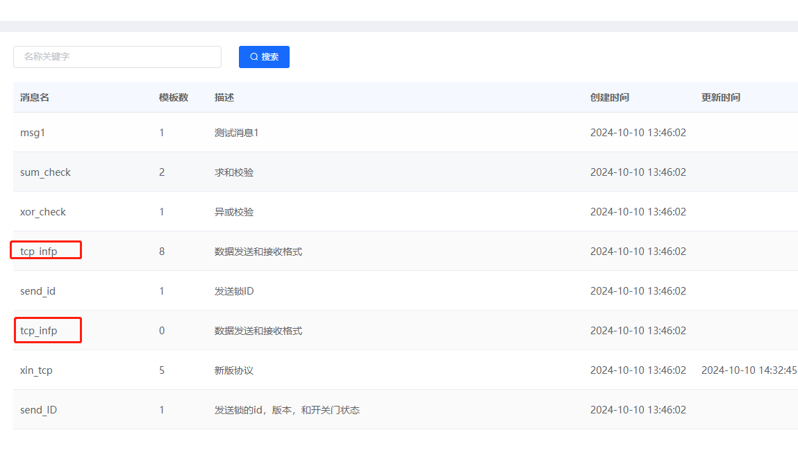Select the sum_check message name
Screen dimensions: 798x476
(44, 172)
